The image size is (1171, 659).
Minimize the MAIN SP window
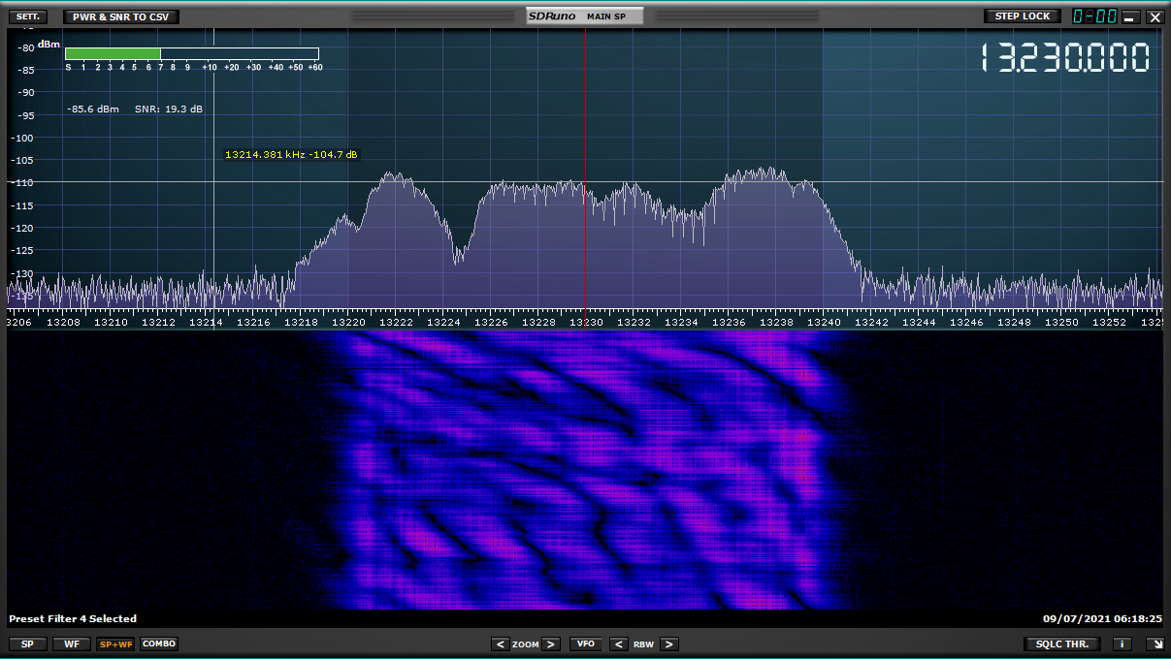(x=1130, y=16)
